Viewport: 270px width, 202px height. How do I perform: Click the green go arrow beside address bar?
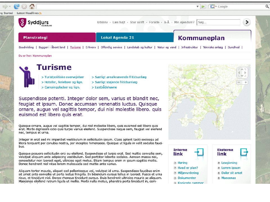[203, 6]
